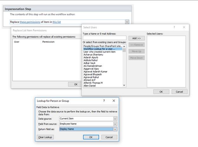
Task: Click the Clear Lookup button
Action: 45,137
